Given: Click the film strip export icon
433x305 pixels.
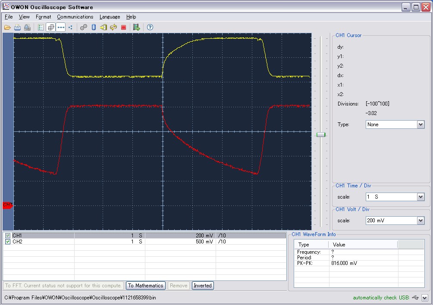Looking at the screenshot, I should [136, 27].
